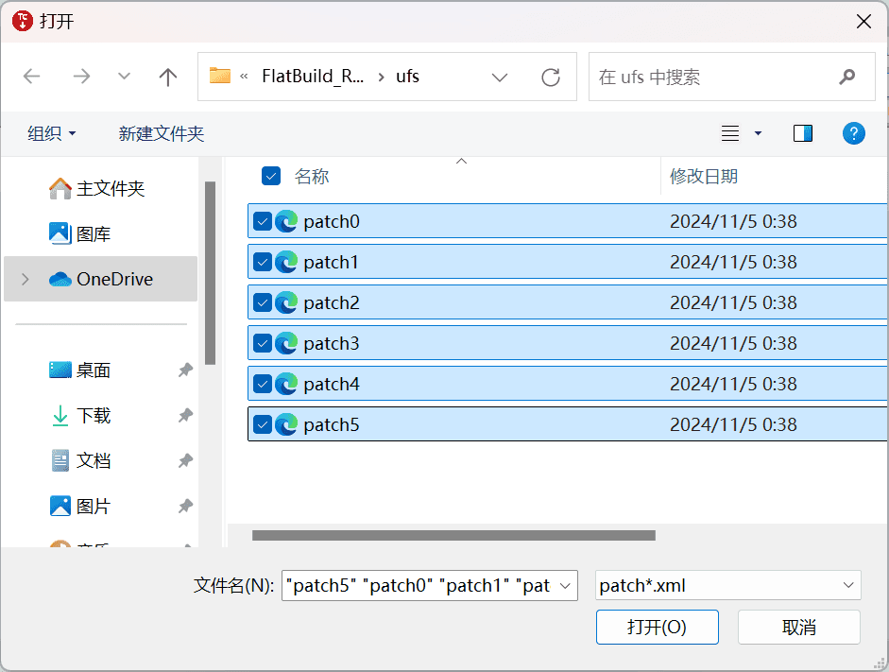
Task: Click the 取消 button
Action: point(799,628)
